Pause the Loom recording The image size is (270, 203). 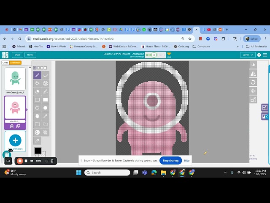click(x=26, y=161)
